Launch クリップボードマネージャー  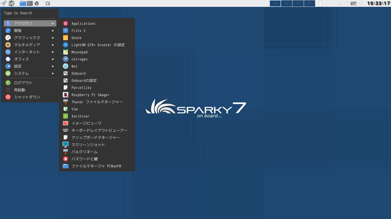pos(97,137)
